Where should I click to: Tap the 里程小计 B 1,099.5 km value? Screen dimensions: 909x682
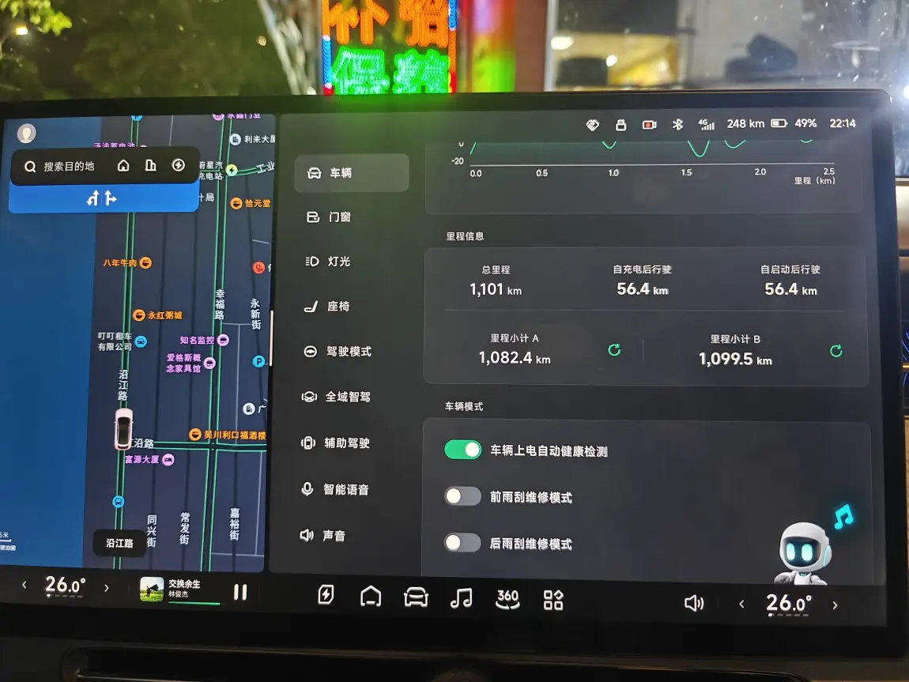pos(735,359)
